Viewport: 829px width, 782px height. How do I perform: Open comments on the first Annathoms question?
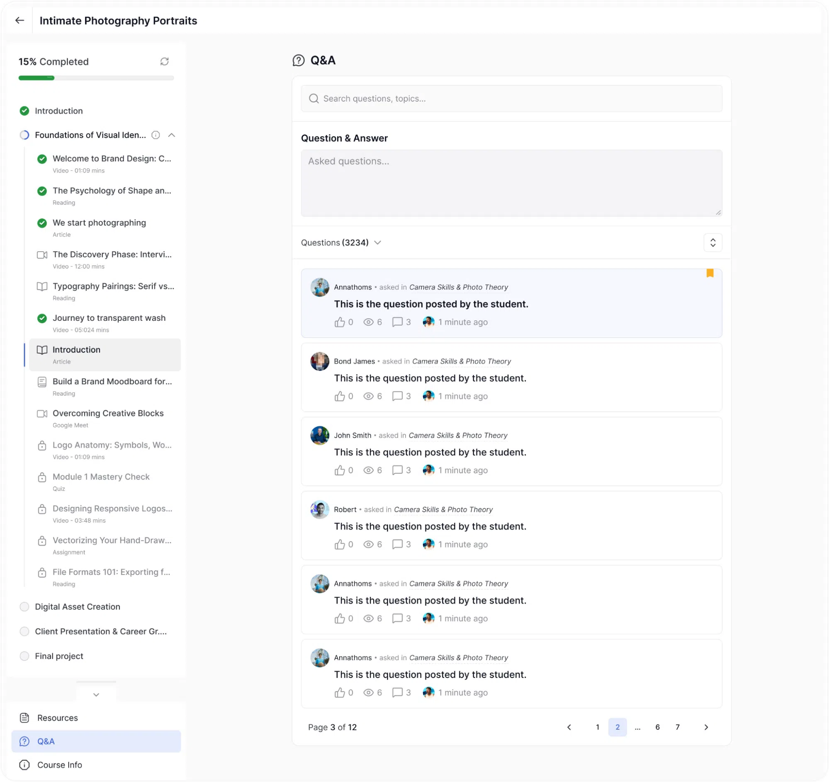(397, 322)
